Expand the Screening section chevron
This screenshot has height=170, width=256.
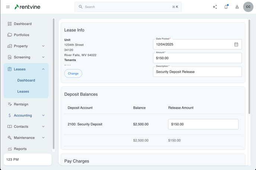tap(43, 57)
